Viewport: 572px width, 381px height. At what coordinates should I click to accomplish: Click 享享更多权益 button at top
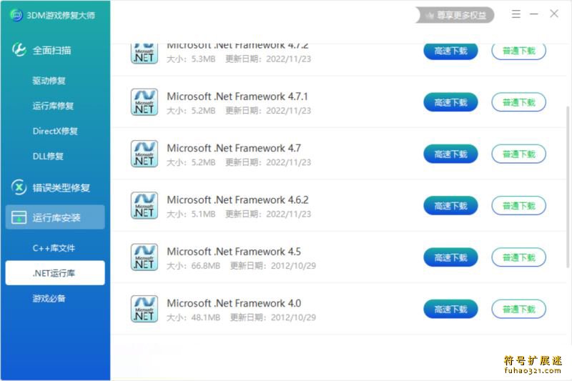[x=455, y=15]
